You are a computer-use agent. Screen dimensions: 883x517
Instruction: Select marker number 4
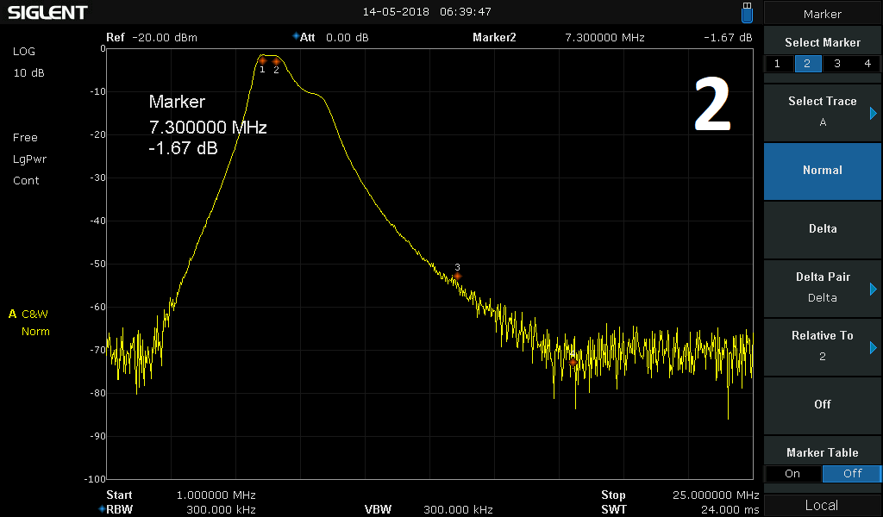pos(867,64)
